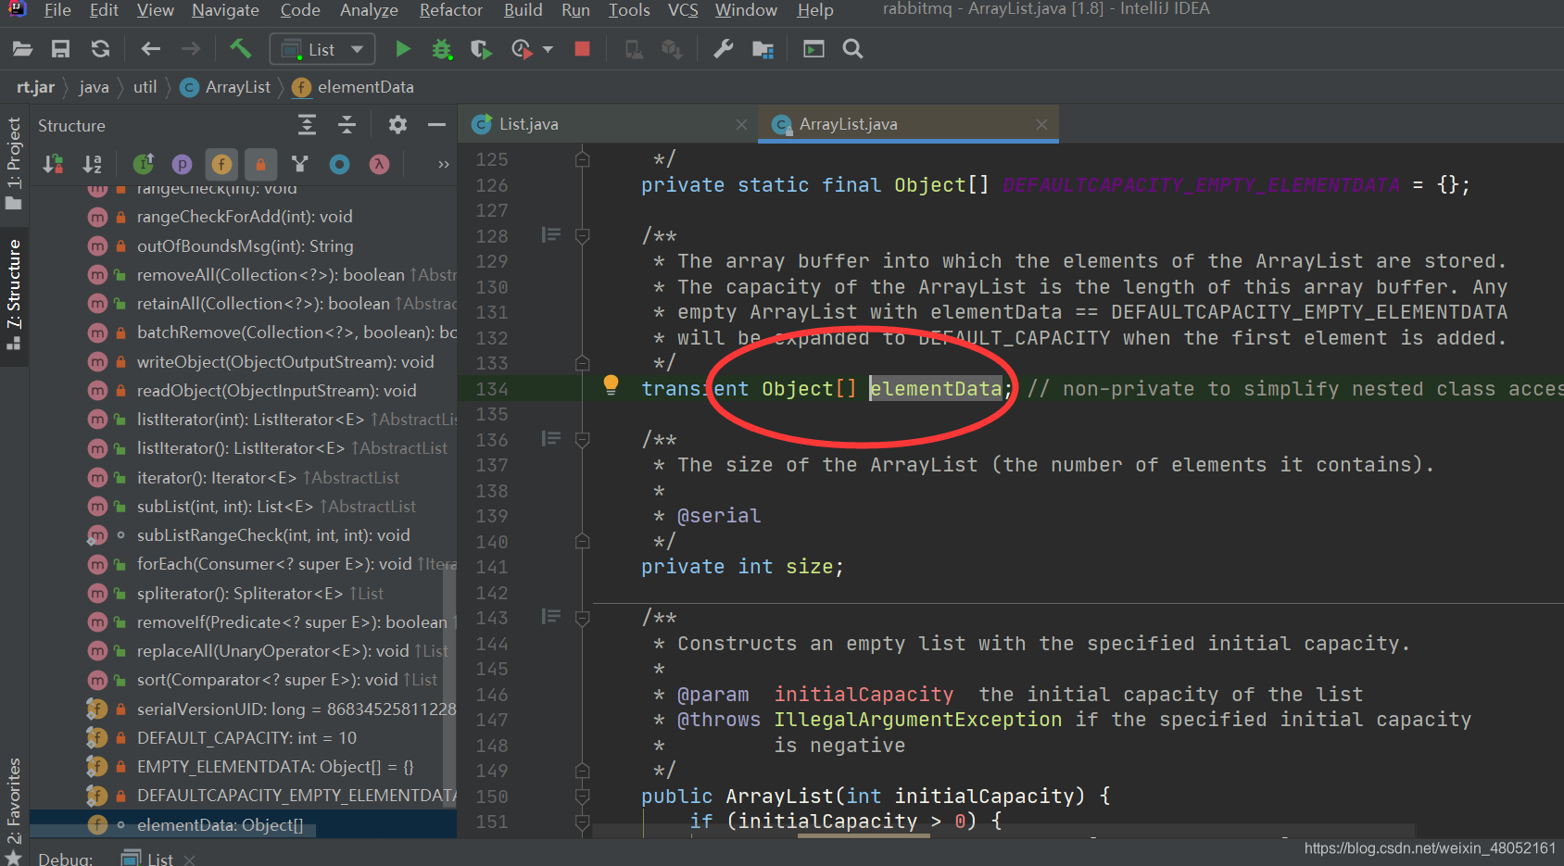Show more Structure toolbar items chevron

(x=443, y=164)
